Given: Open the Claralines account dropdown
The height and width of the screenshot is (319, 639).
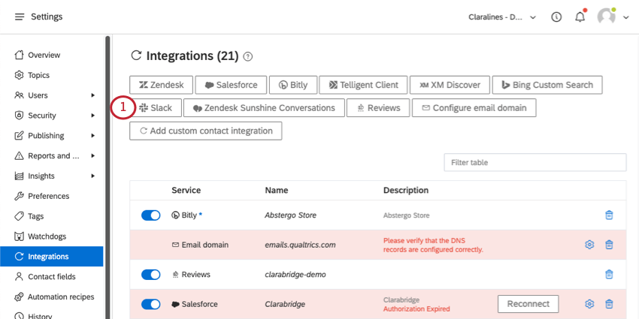Looking at the screenshot, I should click(x=501, y=17).
